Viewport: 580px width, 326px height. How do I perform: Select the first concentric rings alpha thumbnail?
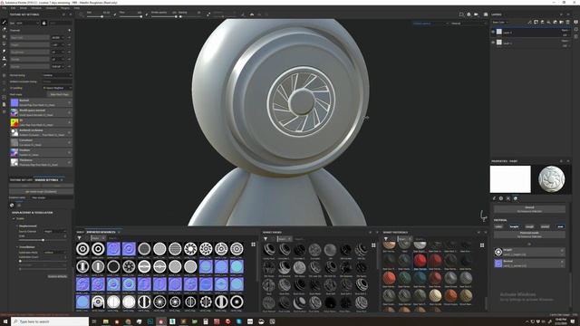[82, 249]
